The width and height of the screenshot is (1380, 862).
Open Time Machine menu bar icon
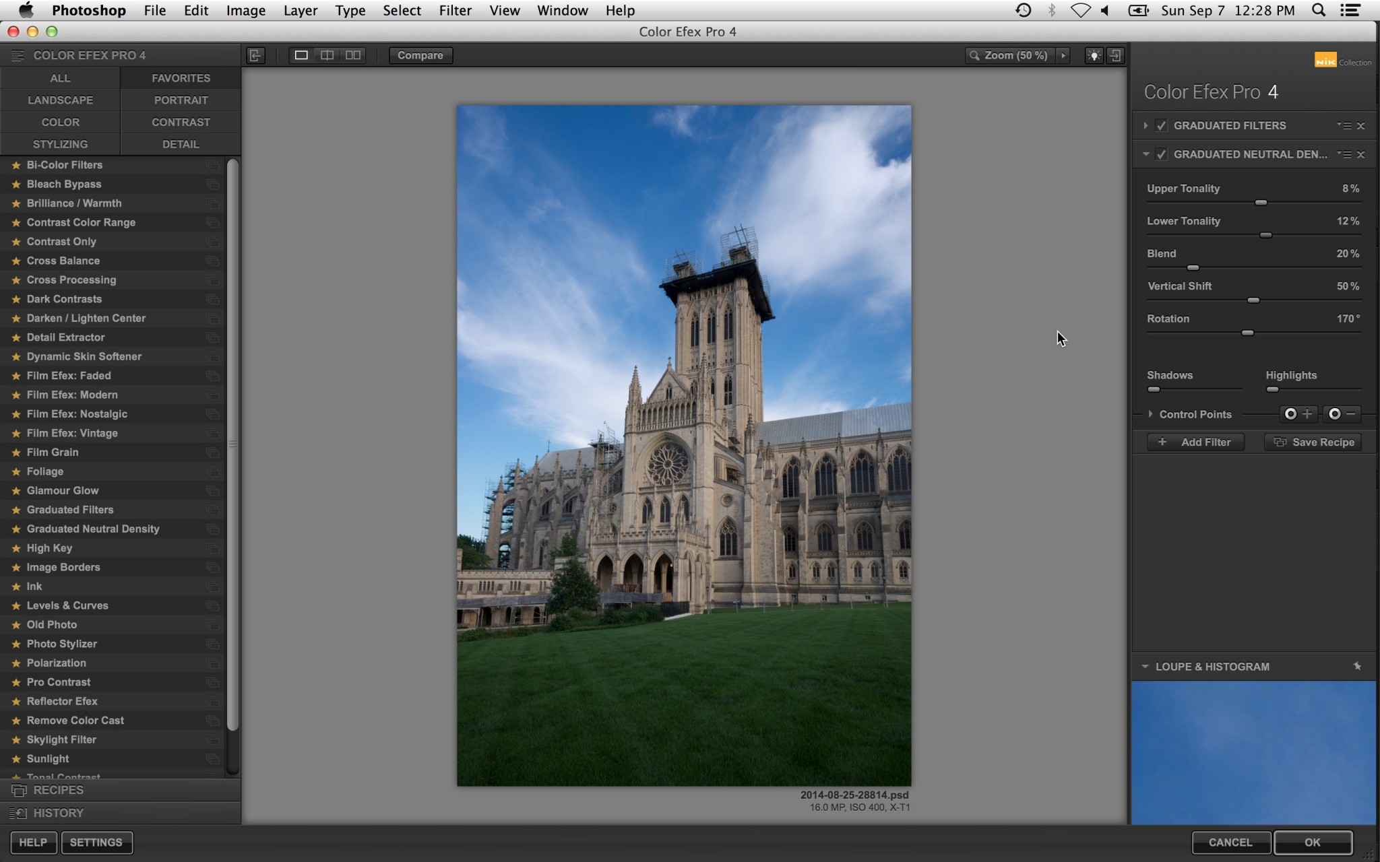[1023, 10]
